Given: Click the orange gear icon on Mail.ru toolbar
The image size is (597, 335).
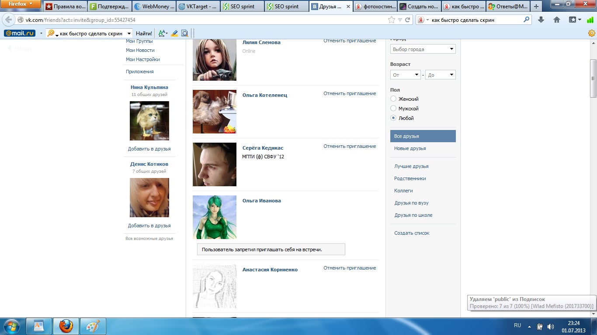Looking at the screenshot, I should pos(592,33).
